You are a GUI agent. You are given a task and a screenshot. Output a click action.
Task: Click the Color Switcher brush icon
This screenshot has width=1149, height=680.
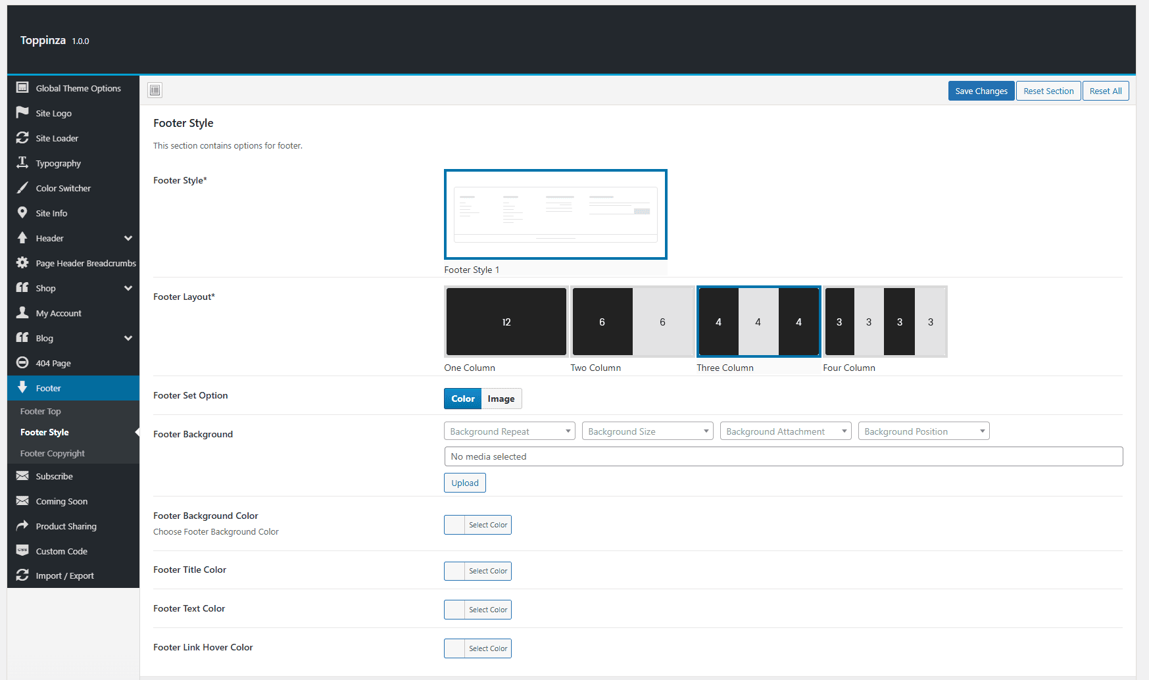pos(22,187)
